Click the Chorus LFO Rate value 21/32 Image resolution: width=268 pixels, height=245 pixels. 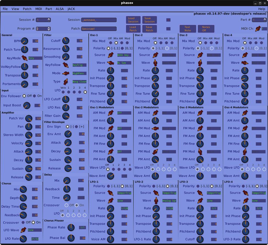[35, 239]
